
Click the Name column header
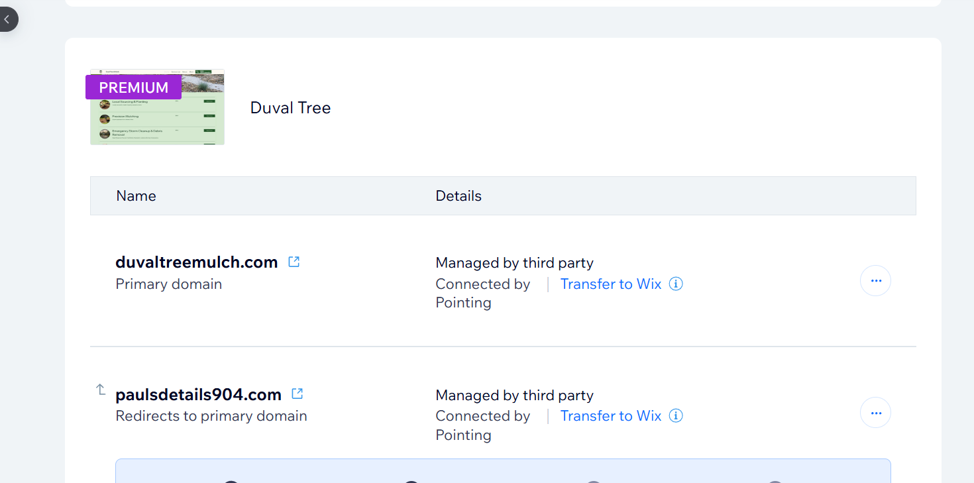tap(136, 196)
